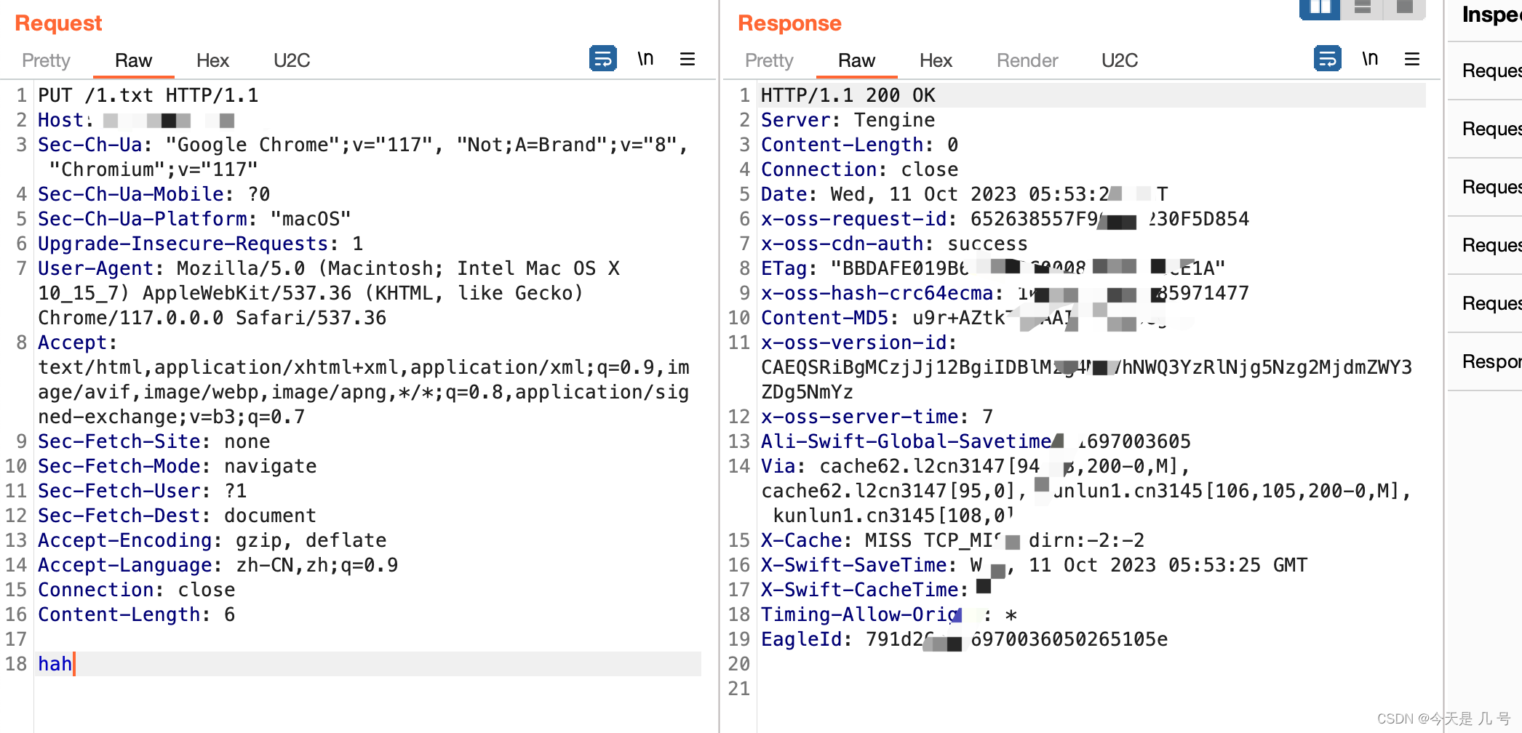This screenshot has height=733, width=1522.
Task: Click the Response panel title
Action: click(789, 23)
